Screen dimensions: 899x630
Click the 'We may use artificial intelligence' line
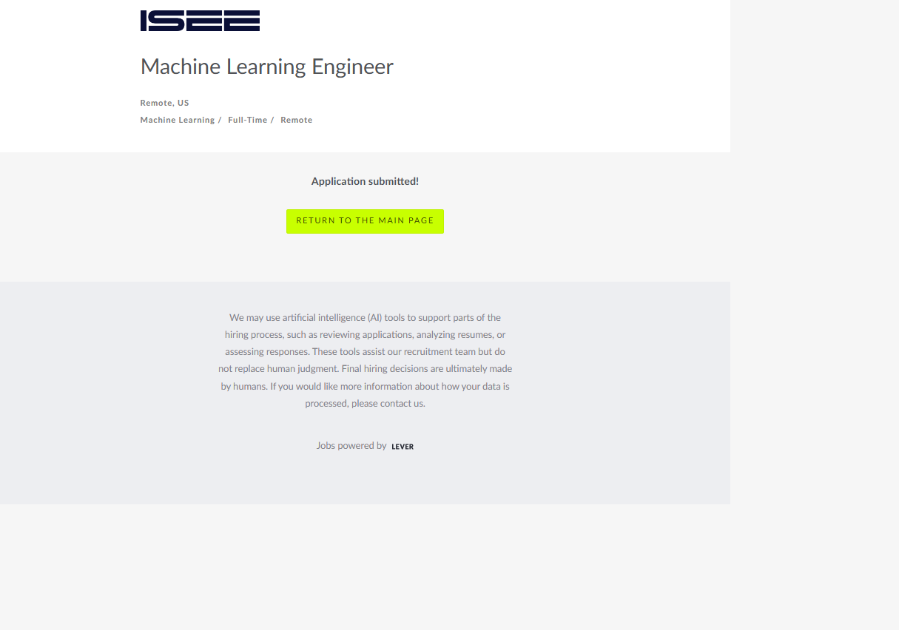pyautogui.click(x=365, y=318)
